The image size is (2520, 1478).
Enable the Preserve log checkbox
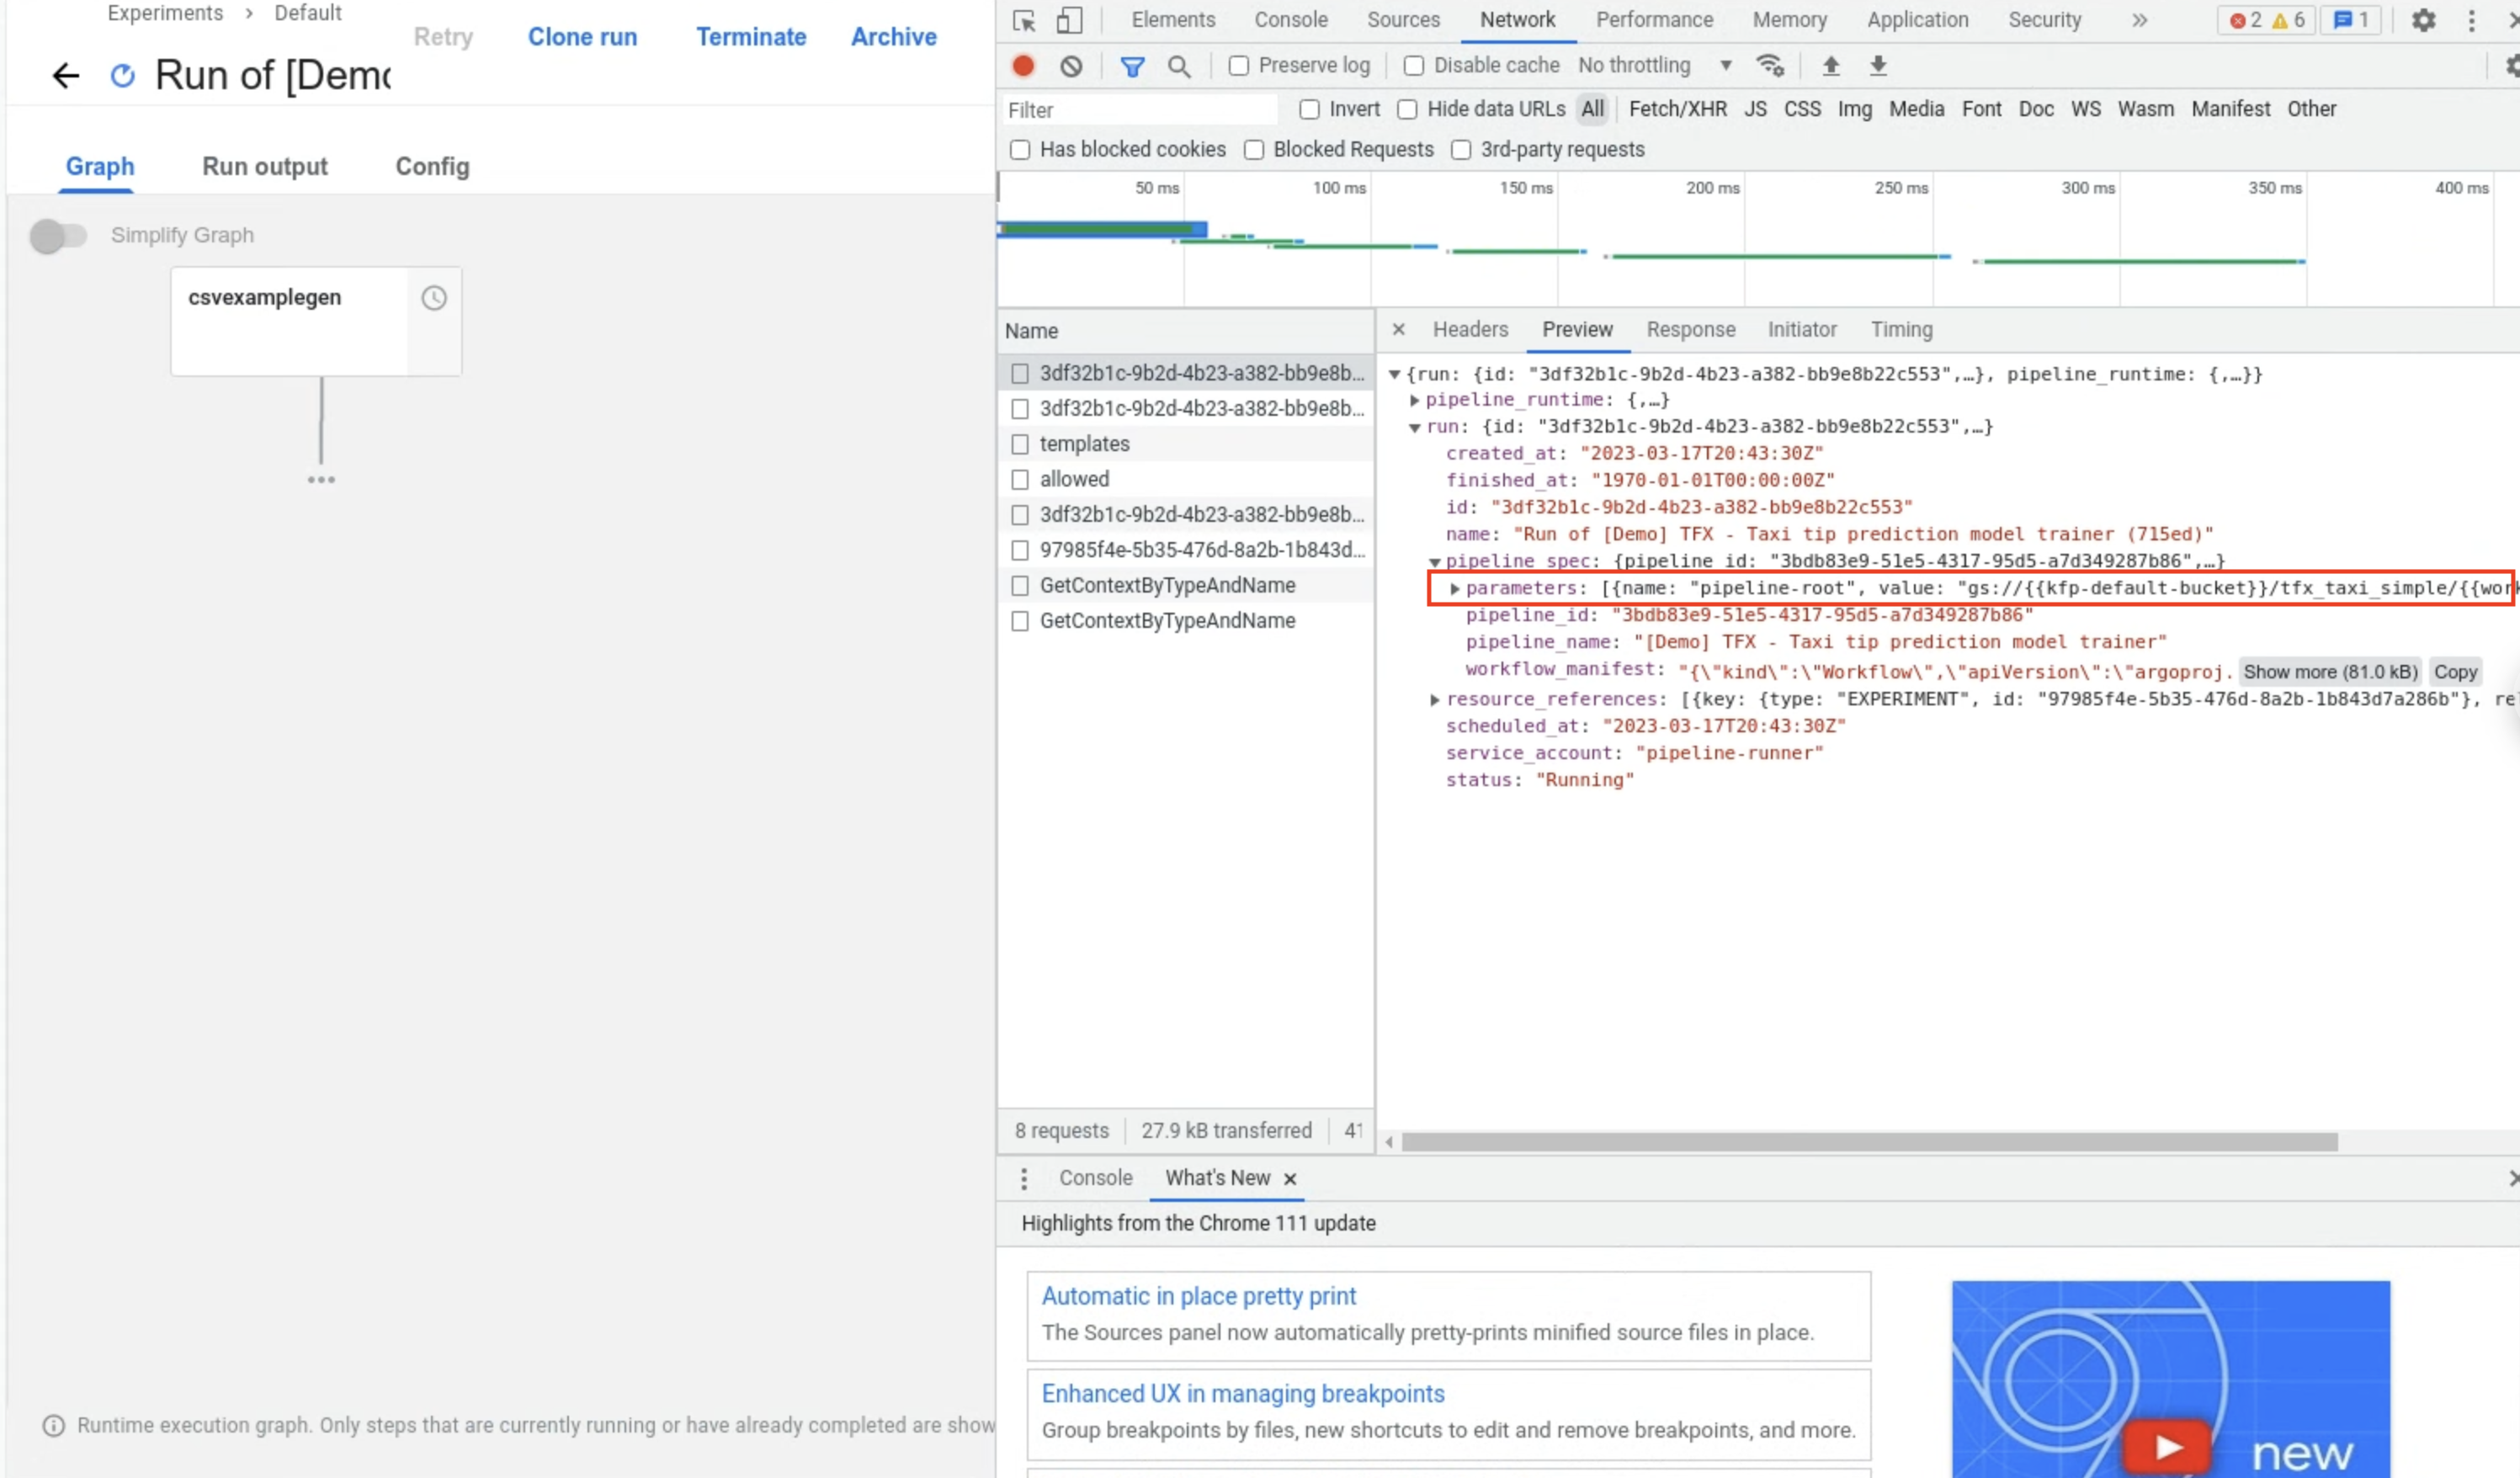click(x=1239, y=65)
